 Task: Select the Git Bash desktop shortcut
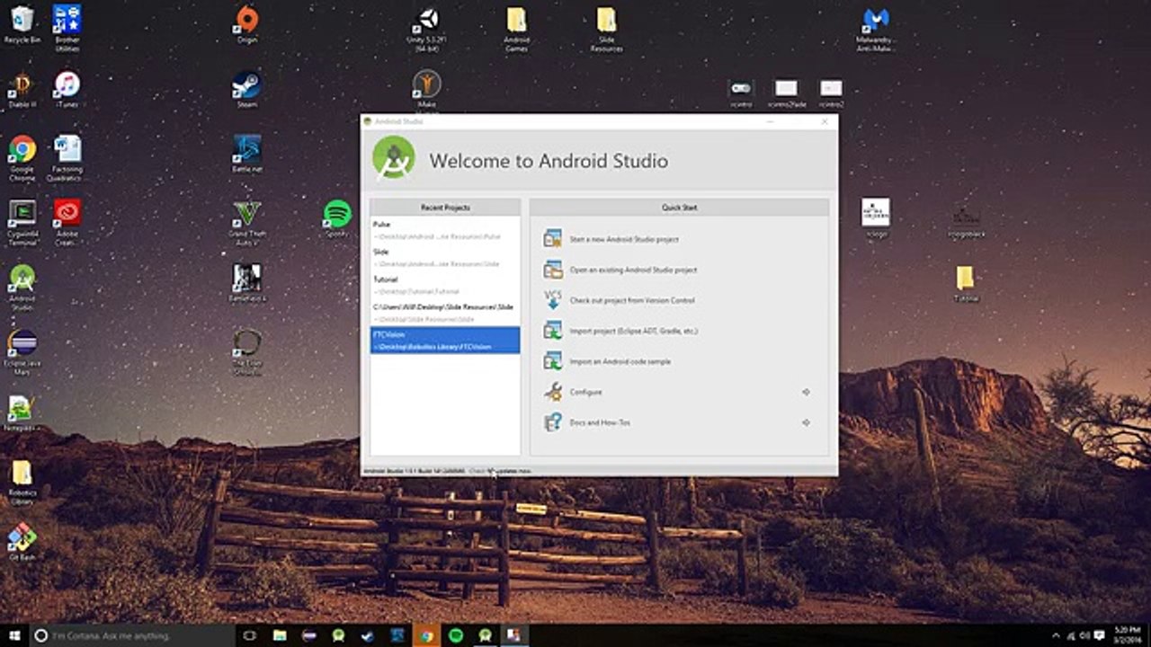pyautogui.click(x=22, y=543)
